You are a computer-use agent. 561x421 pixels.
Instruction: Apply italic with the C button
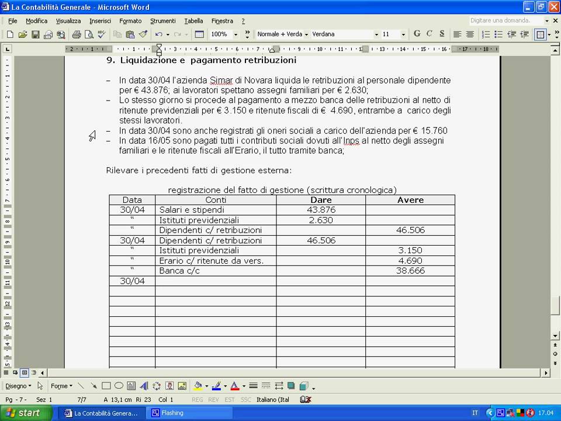click(x=429, y=34)
